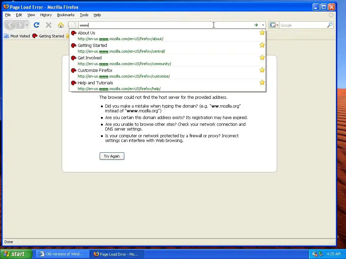The height and width of the screenshot is (259, 346).
Task: Click Page Load Error taskbar button
Action: click(x=117, y=254)
